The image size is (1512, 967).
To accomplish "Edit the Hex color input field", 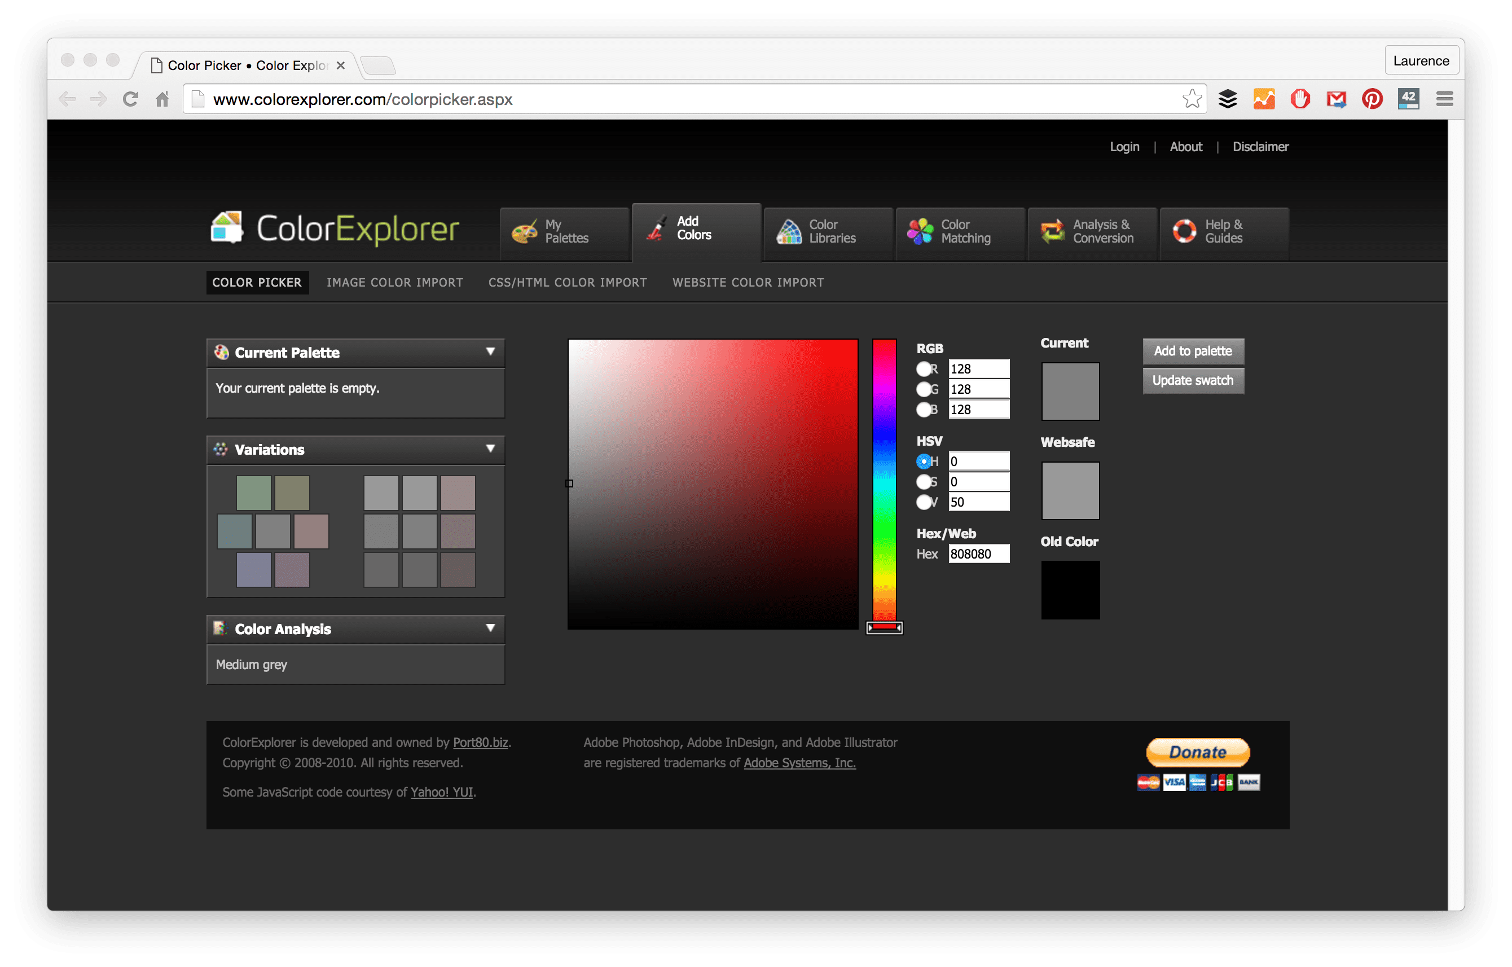I will (977, 553).
